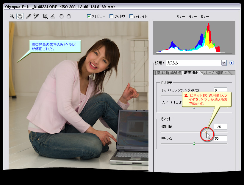Viewport: 244px width, 185px height.
Task: Enable the ハイライト (Highlights) clipping checkbox
Action: click(x=131, y=16)
